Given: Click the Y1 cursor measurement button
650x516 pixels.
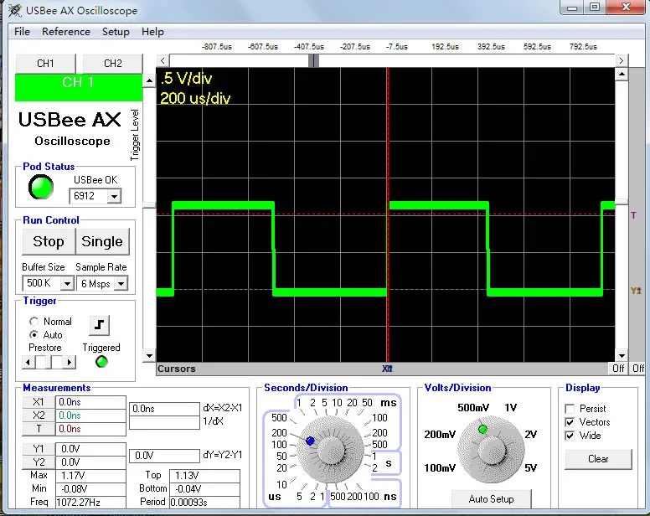Looking at the screenshot, I should (x=39, y=449).
